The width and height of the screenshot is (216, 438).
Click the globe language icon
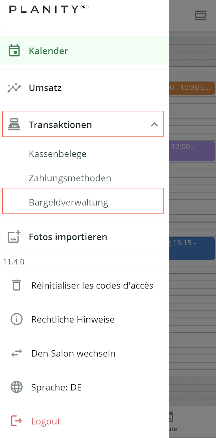click(x=16, y=387)
